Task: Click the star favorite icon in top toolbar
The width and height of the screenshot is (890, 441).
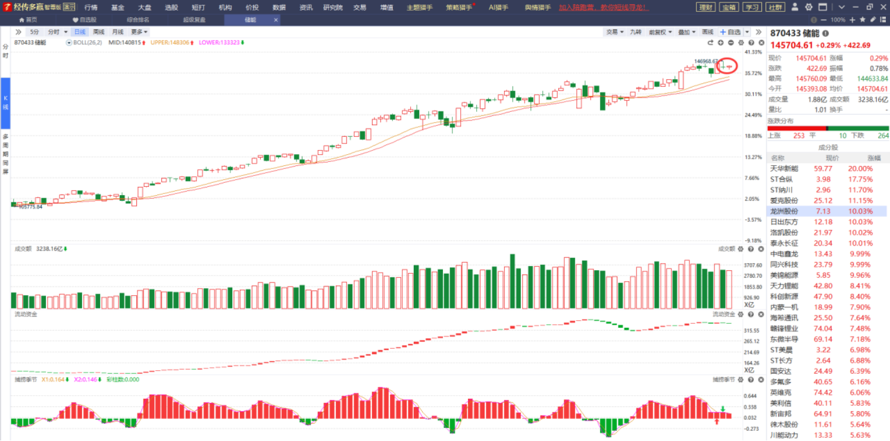Action: click(x=863, y=20)
